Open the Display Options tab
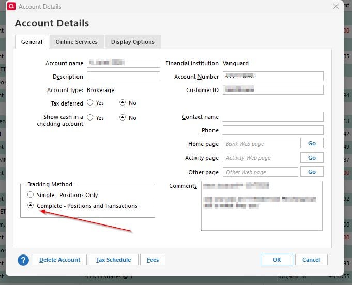 pyautogui.click(x=133, y=42)
